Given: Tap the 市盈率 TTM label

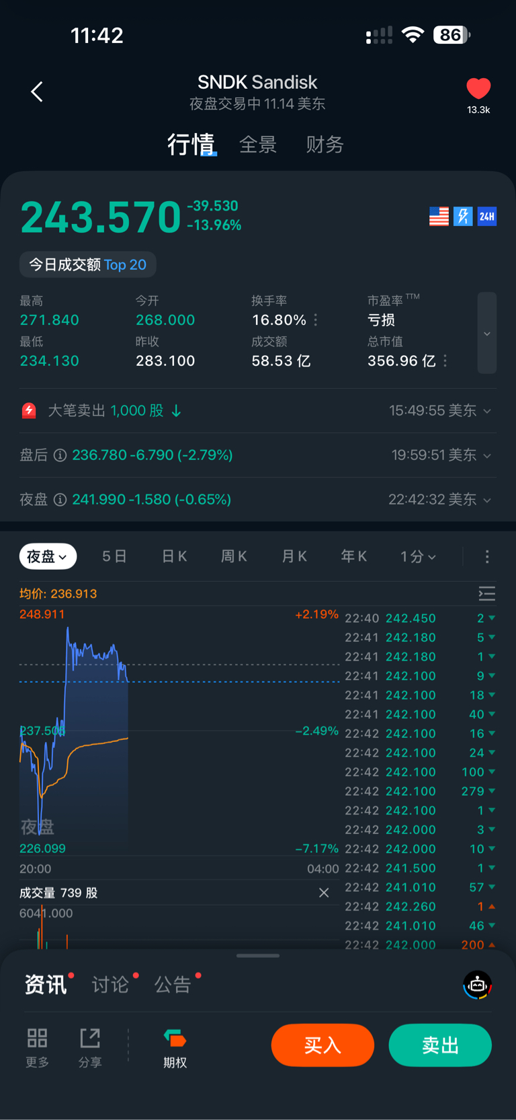Looking at the screenshot, I should click(x=394, y=300).
